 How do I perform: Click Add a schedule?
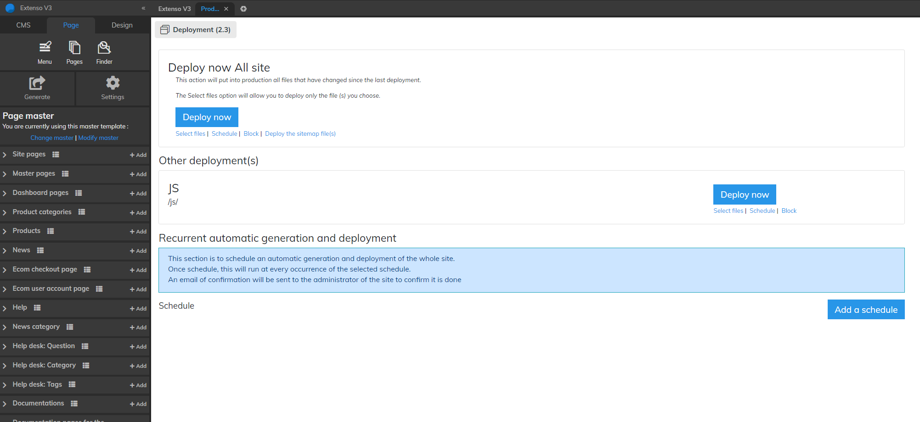coord(866,309)
